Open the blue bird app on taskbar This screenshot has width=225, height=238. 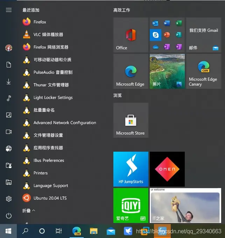[128, 231]
